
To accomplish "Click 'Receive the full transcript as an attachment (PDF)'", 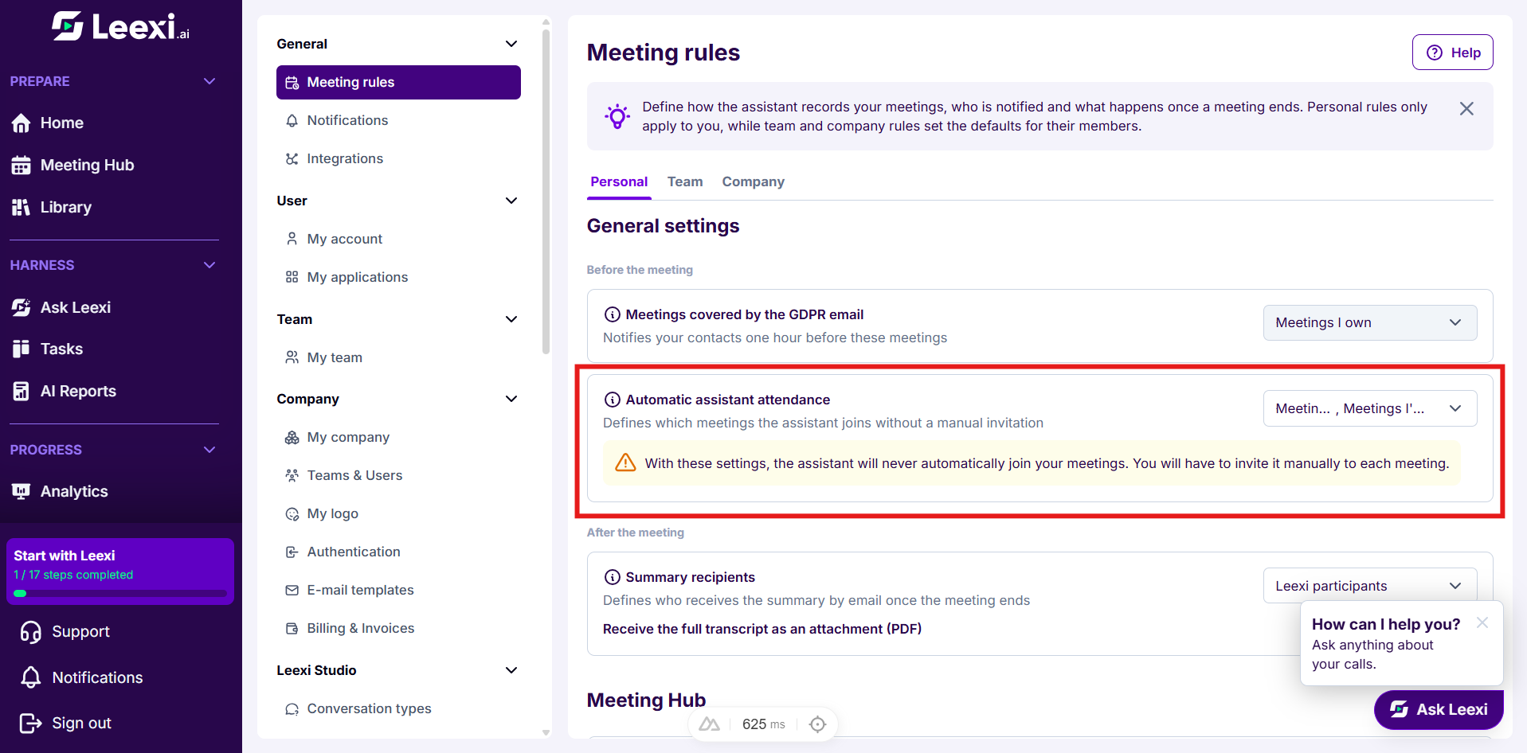I will (762, 629).
